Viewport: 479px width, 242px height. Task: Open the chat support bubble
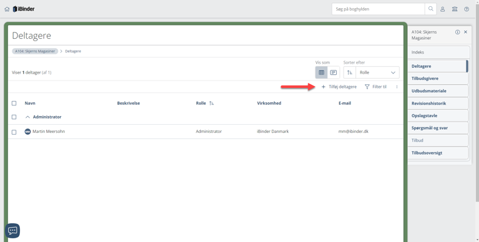12,230
